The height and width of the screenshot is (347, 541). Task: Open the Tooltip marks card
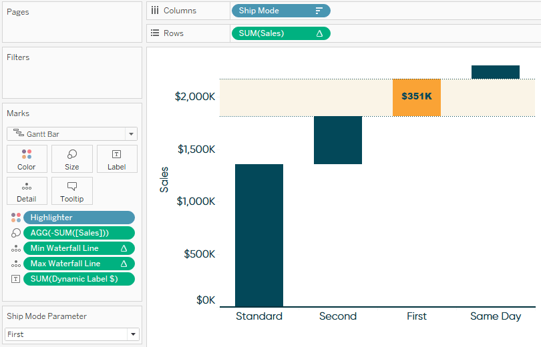point(71,191)
